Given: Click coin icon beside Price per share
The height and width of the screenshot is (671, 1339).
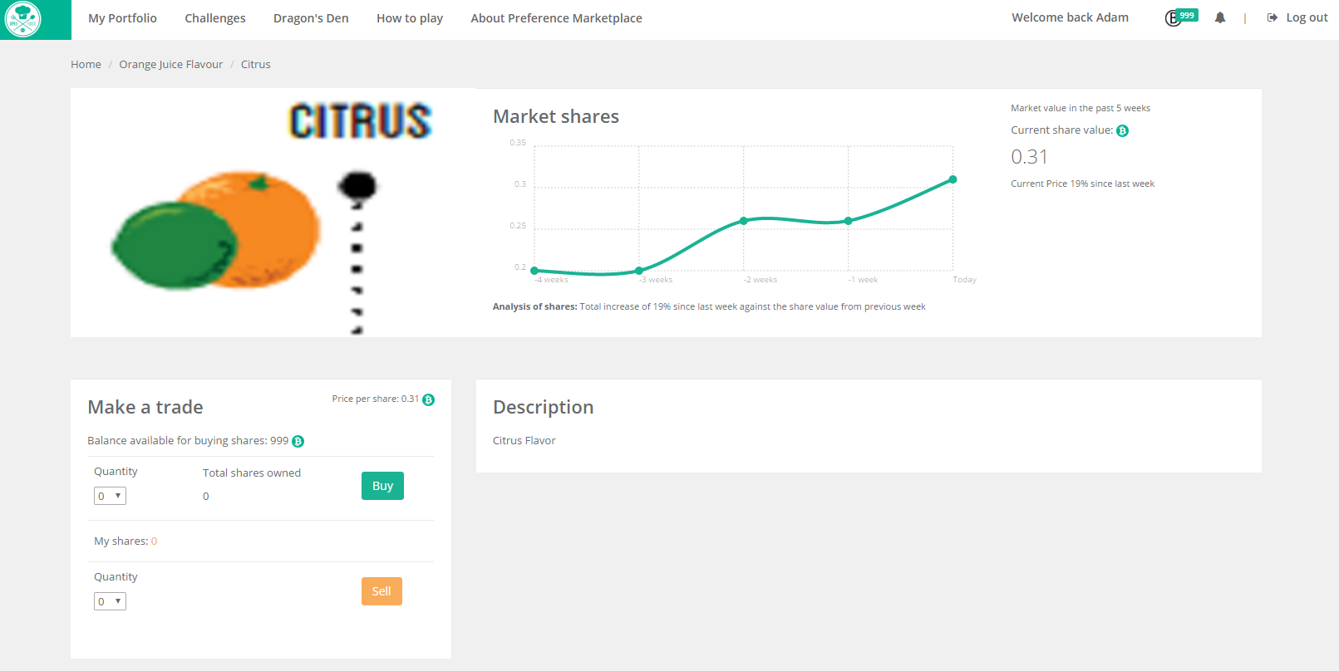Looking at the screenshot, I should 428,399.
